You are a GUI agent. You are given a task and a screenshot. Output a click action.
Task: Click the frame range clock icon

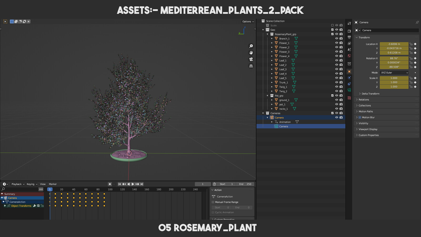[x=214, y=184]
